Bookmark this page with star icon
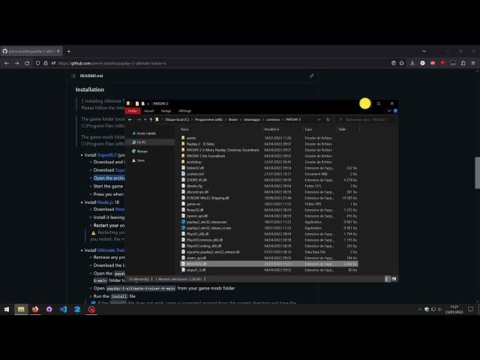This screenshot has width=480, height=360. 402,63
